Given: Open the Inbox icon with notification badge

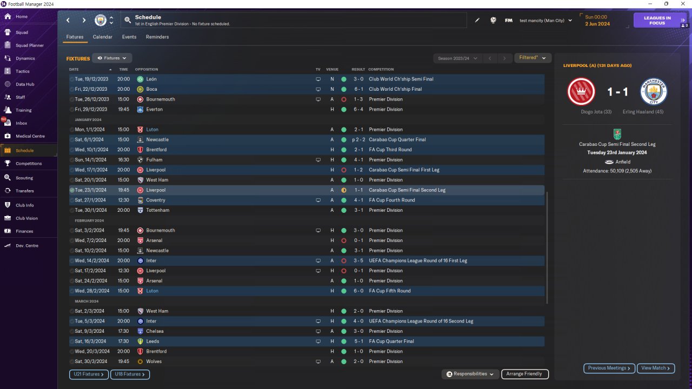Looking at the screenshot, I should [8, 123].
